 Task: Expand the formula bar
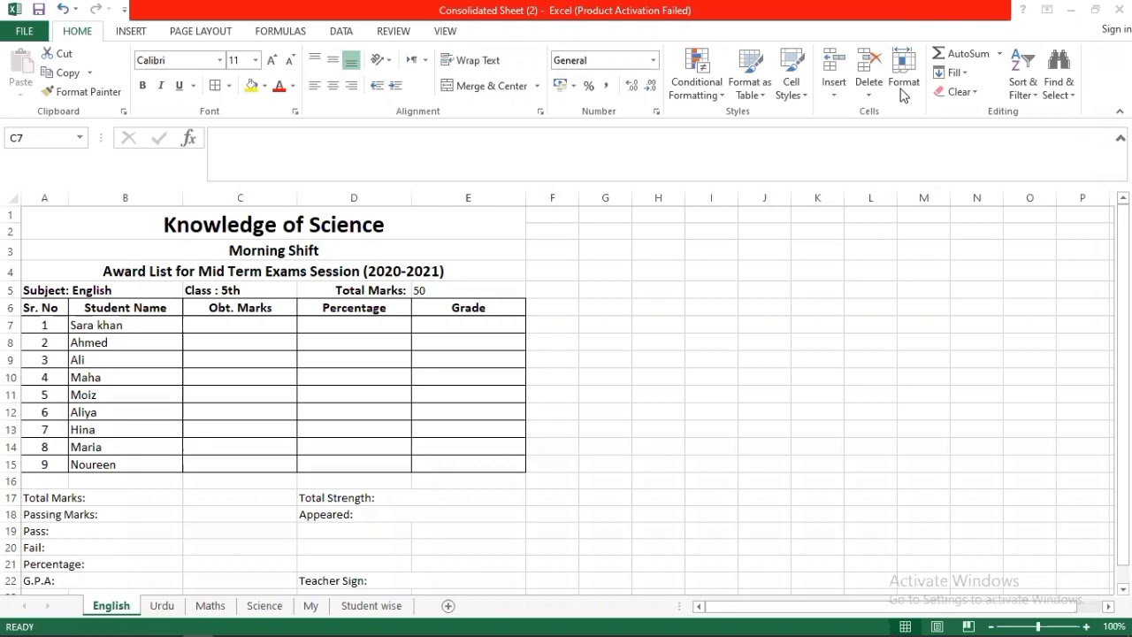[x=1120, y=138]
